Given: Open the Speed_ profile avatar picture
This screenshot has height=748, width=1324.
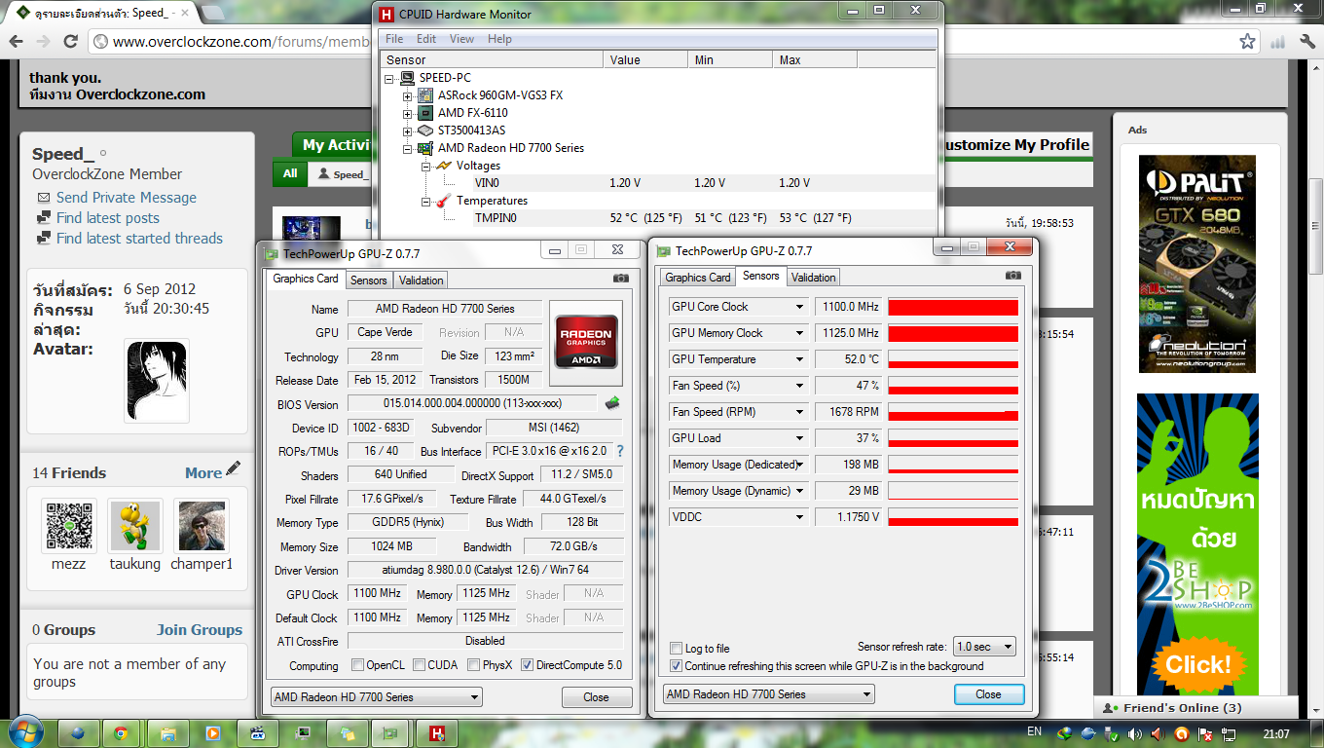Looking at the screenshot, I should pyautogui.click(x=156, y=381).
